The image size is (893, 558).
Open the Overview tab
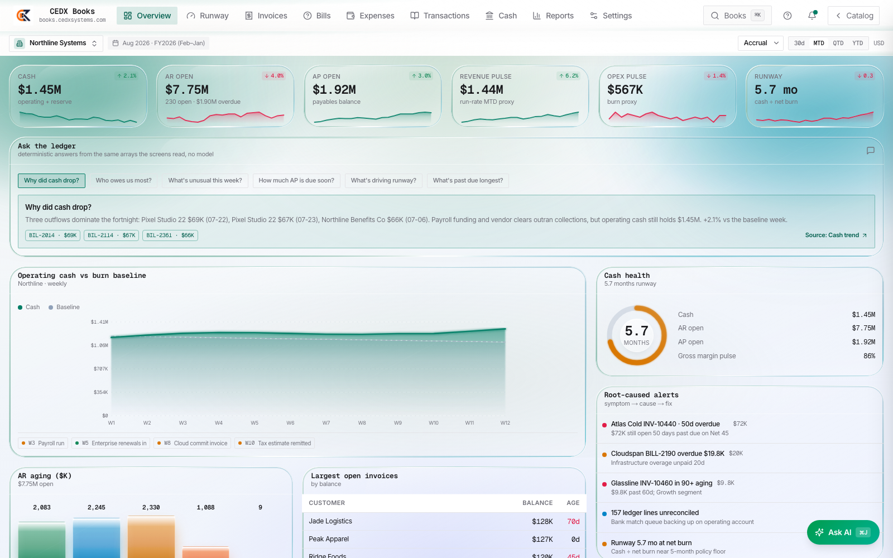coord(147,16)
